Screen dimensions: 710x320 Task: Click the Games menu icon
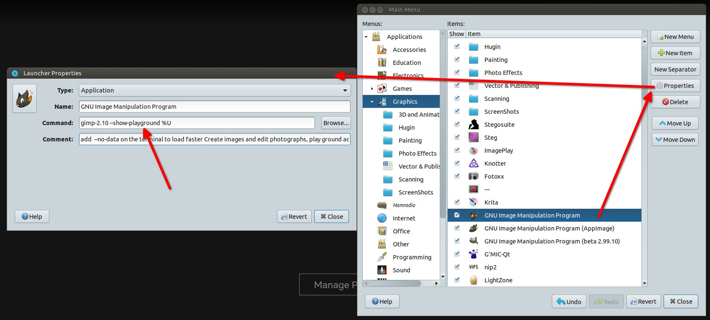pos(382,89)
